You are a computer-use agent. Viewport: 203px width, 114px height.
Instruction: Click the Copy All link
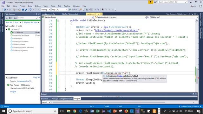(x=36, y=77)
